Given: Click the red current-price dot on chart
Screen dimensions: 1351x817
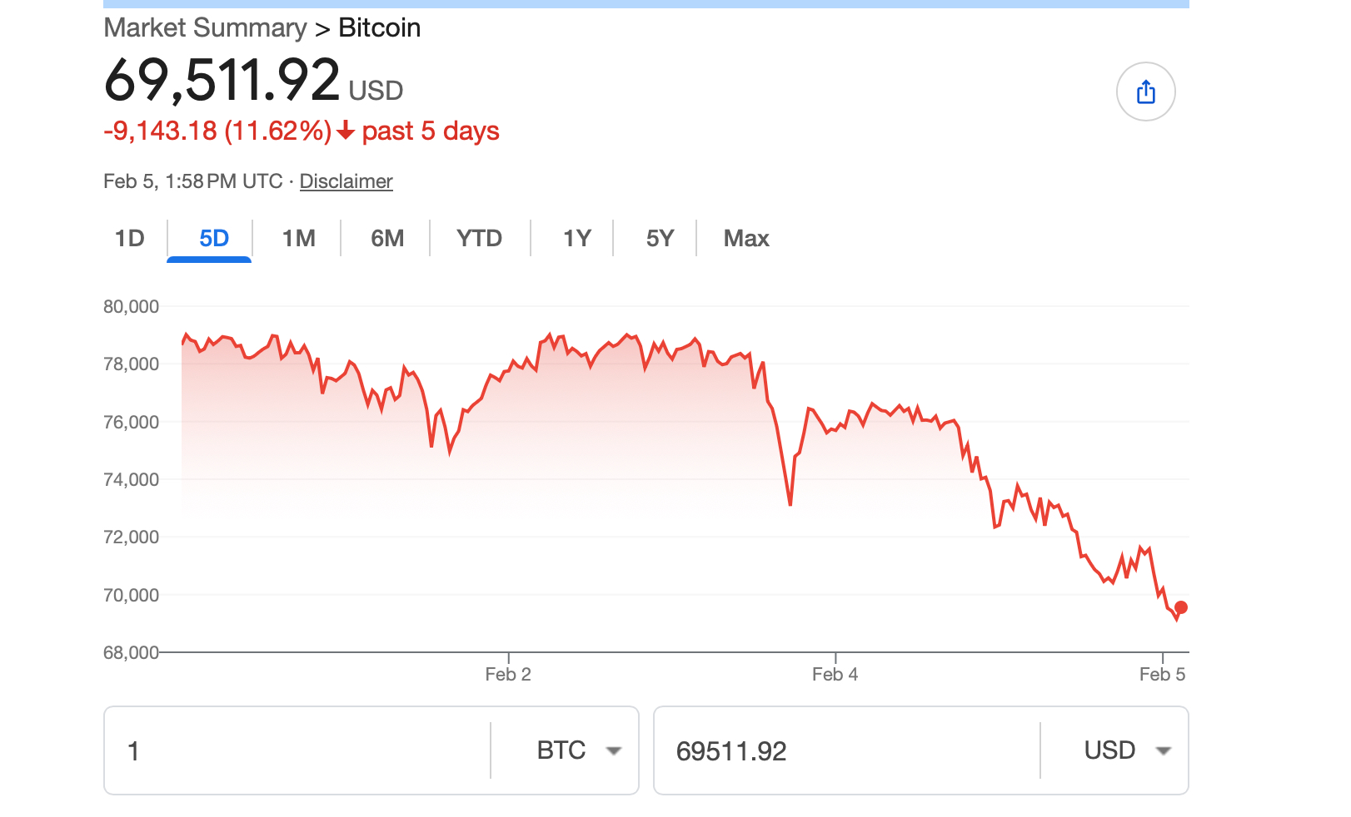Looking at the screenshot, I should coord(1180,607).
